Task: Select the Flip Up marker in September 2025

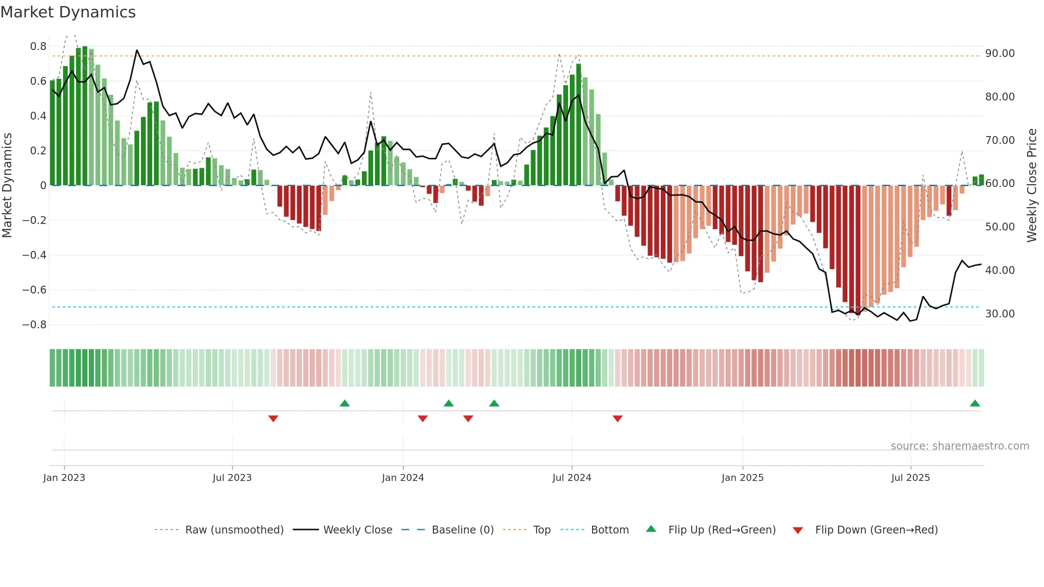Action: coord(975,403)
